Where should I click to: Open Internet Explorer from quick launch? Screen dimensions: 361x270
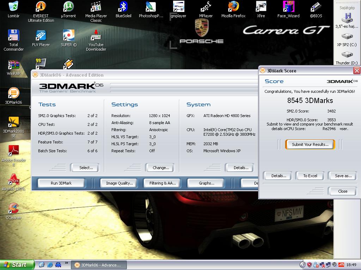click(x=50, y=265)
